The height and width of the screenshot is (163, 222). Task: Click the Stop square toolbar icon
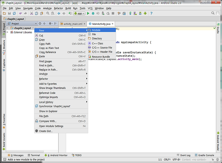[x=113, y=13]
